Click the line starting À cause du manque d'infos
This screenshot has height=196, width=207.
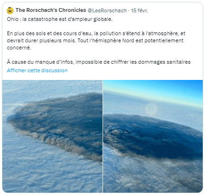coord(99,62)
